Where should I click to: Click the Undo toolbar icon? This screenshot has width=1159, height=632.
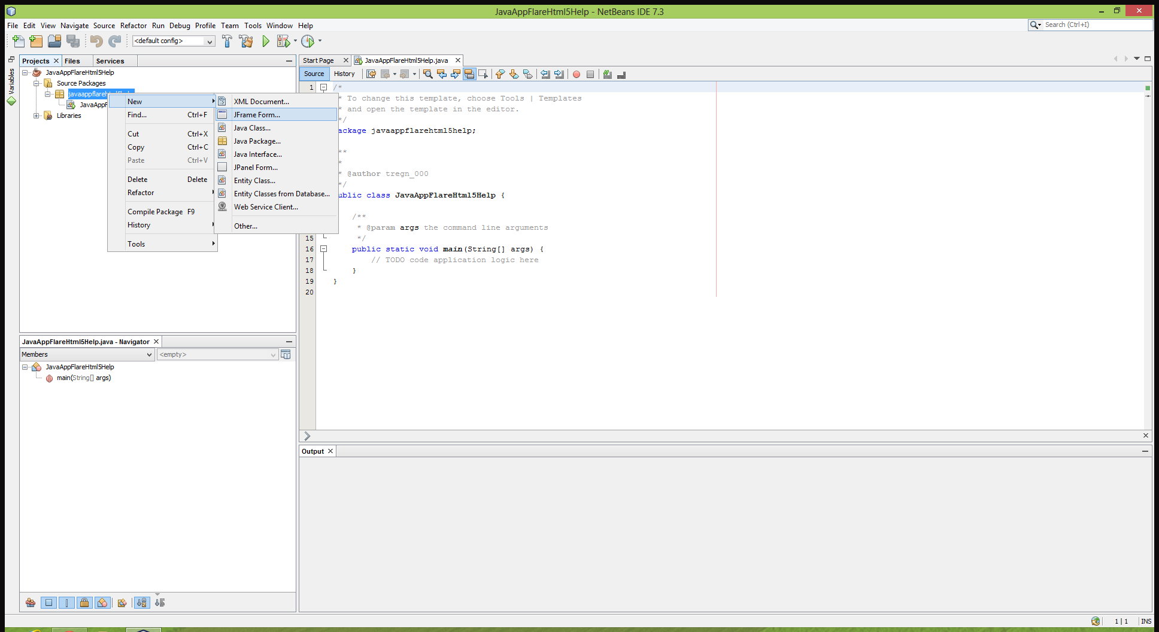click(x=96, y=41)
